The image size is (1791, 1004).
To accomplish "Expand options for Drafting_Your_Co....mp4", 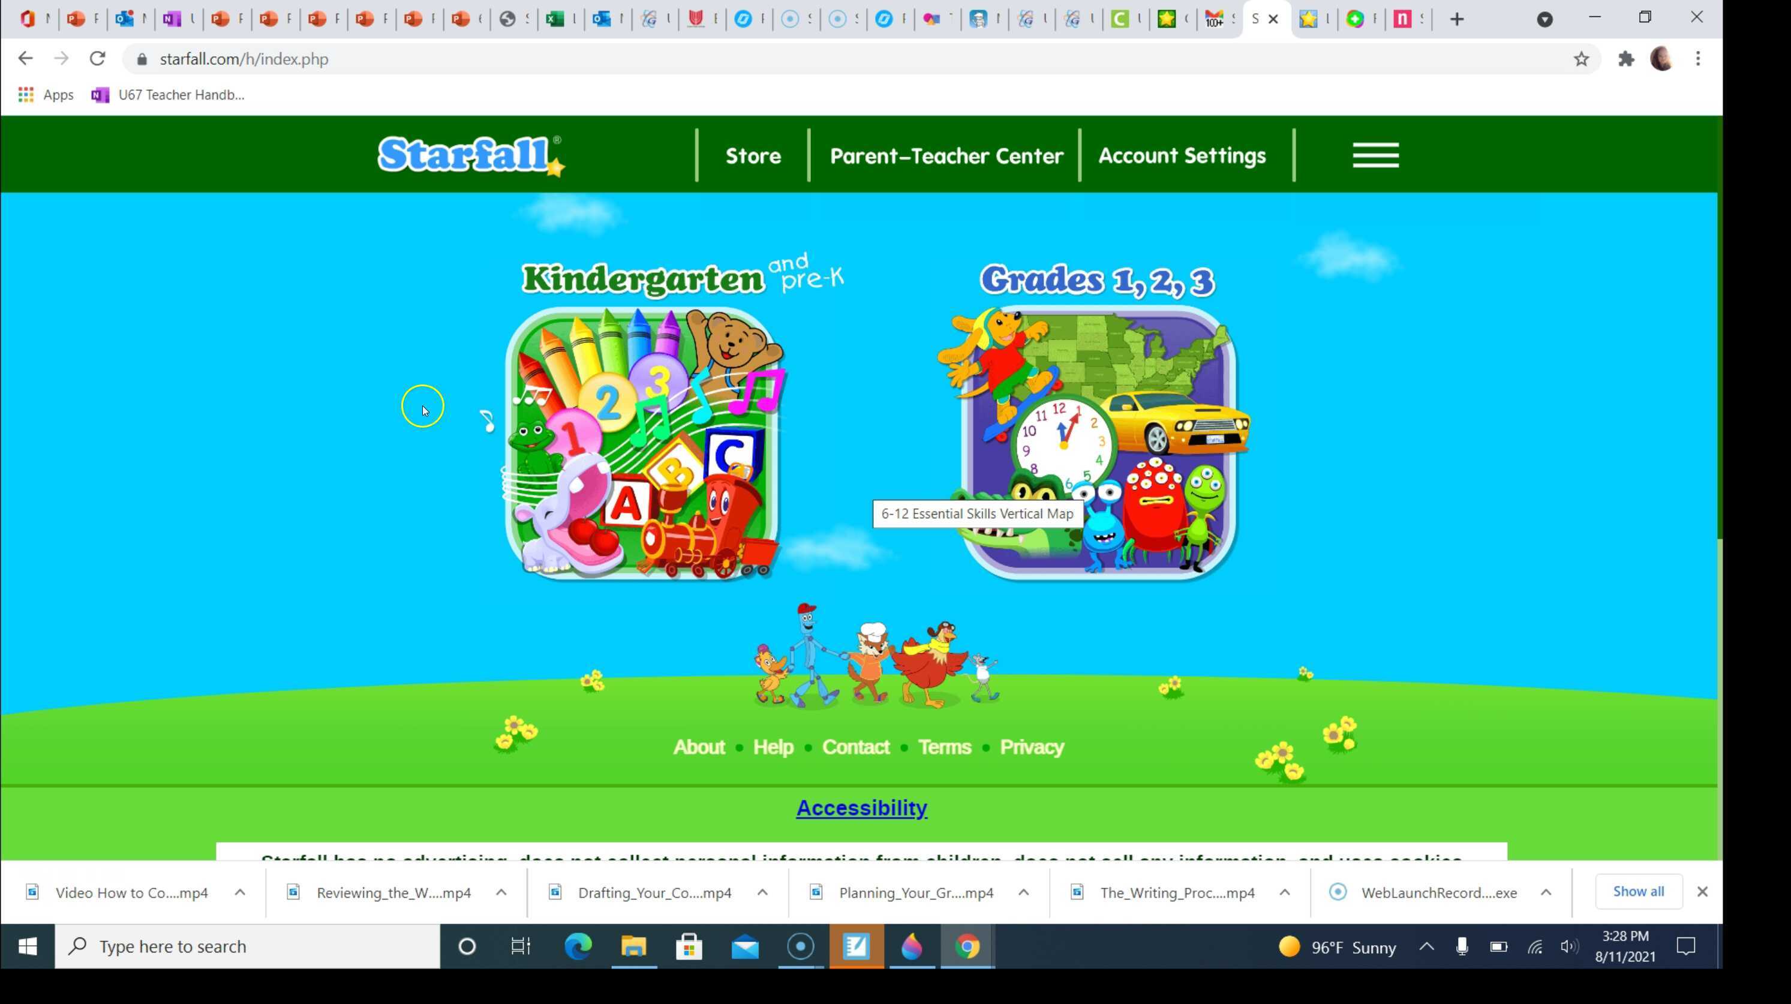I will click(762, 892).
